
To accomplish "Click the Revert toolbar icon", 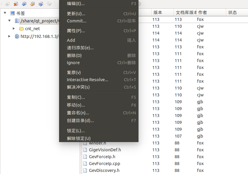I will pos(41,4).
